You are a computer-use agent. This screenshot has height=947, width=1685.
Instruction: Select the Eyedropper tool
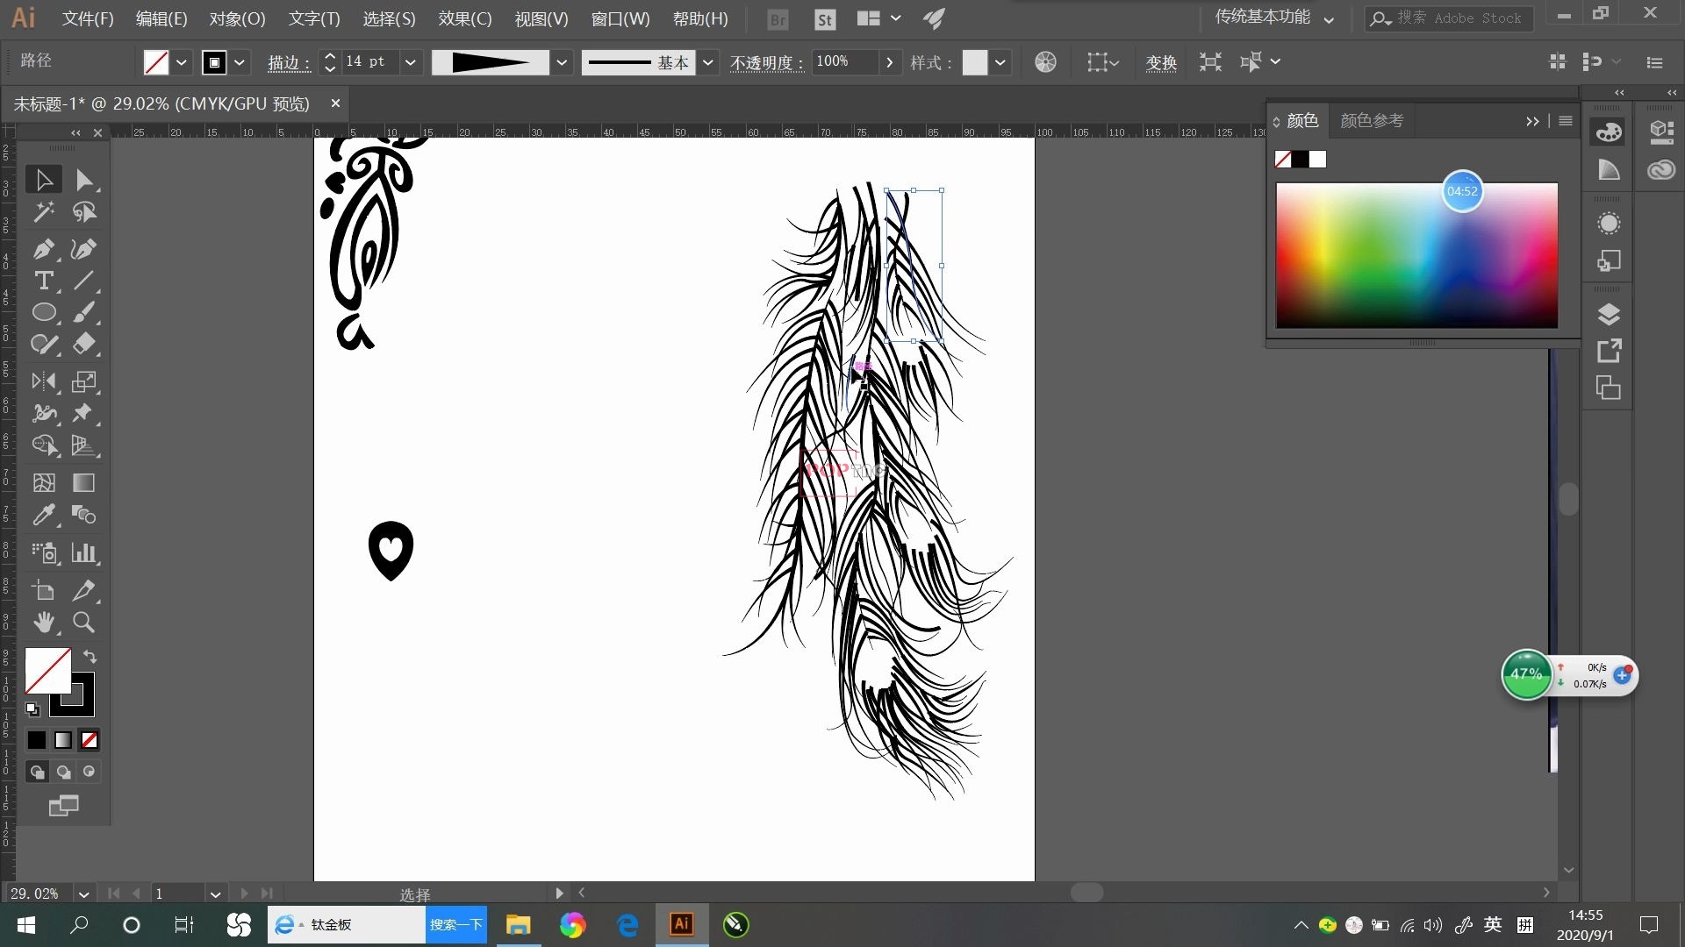pos(43,516)
